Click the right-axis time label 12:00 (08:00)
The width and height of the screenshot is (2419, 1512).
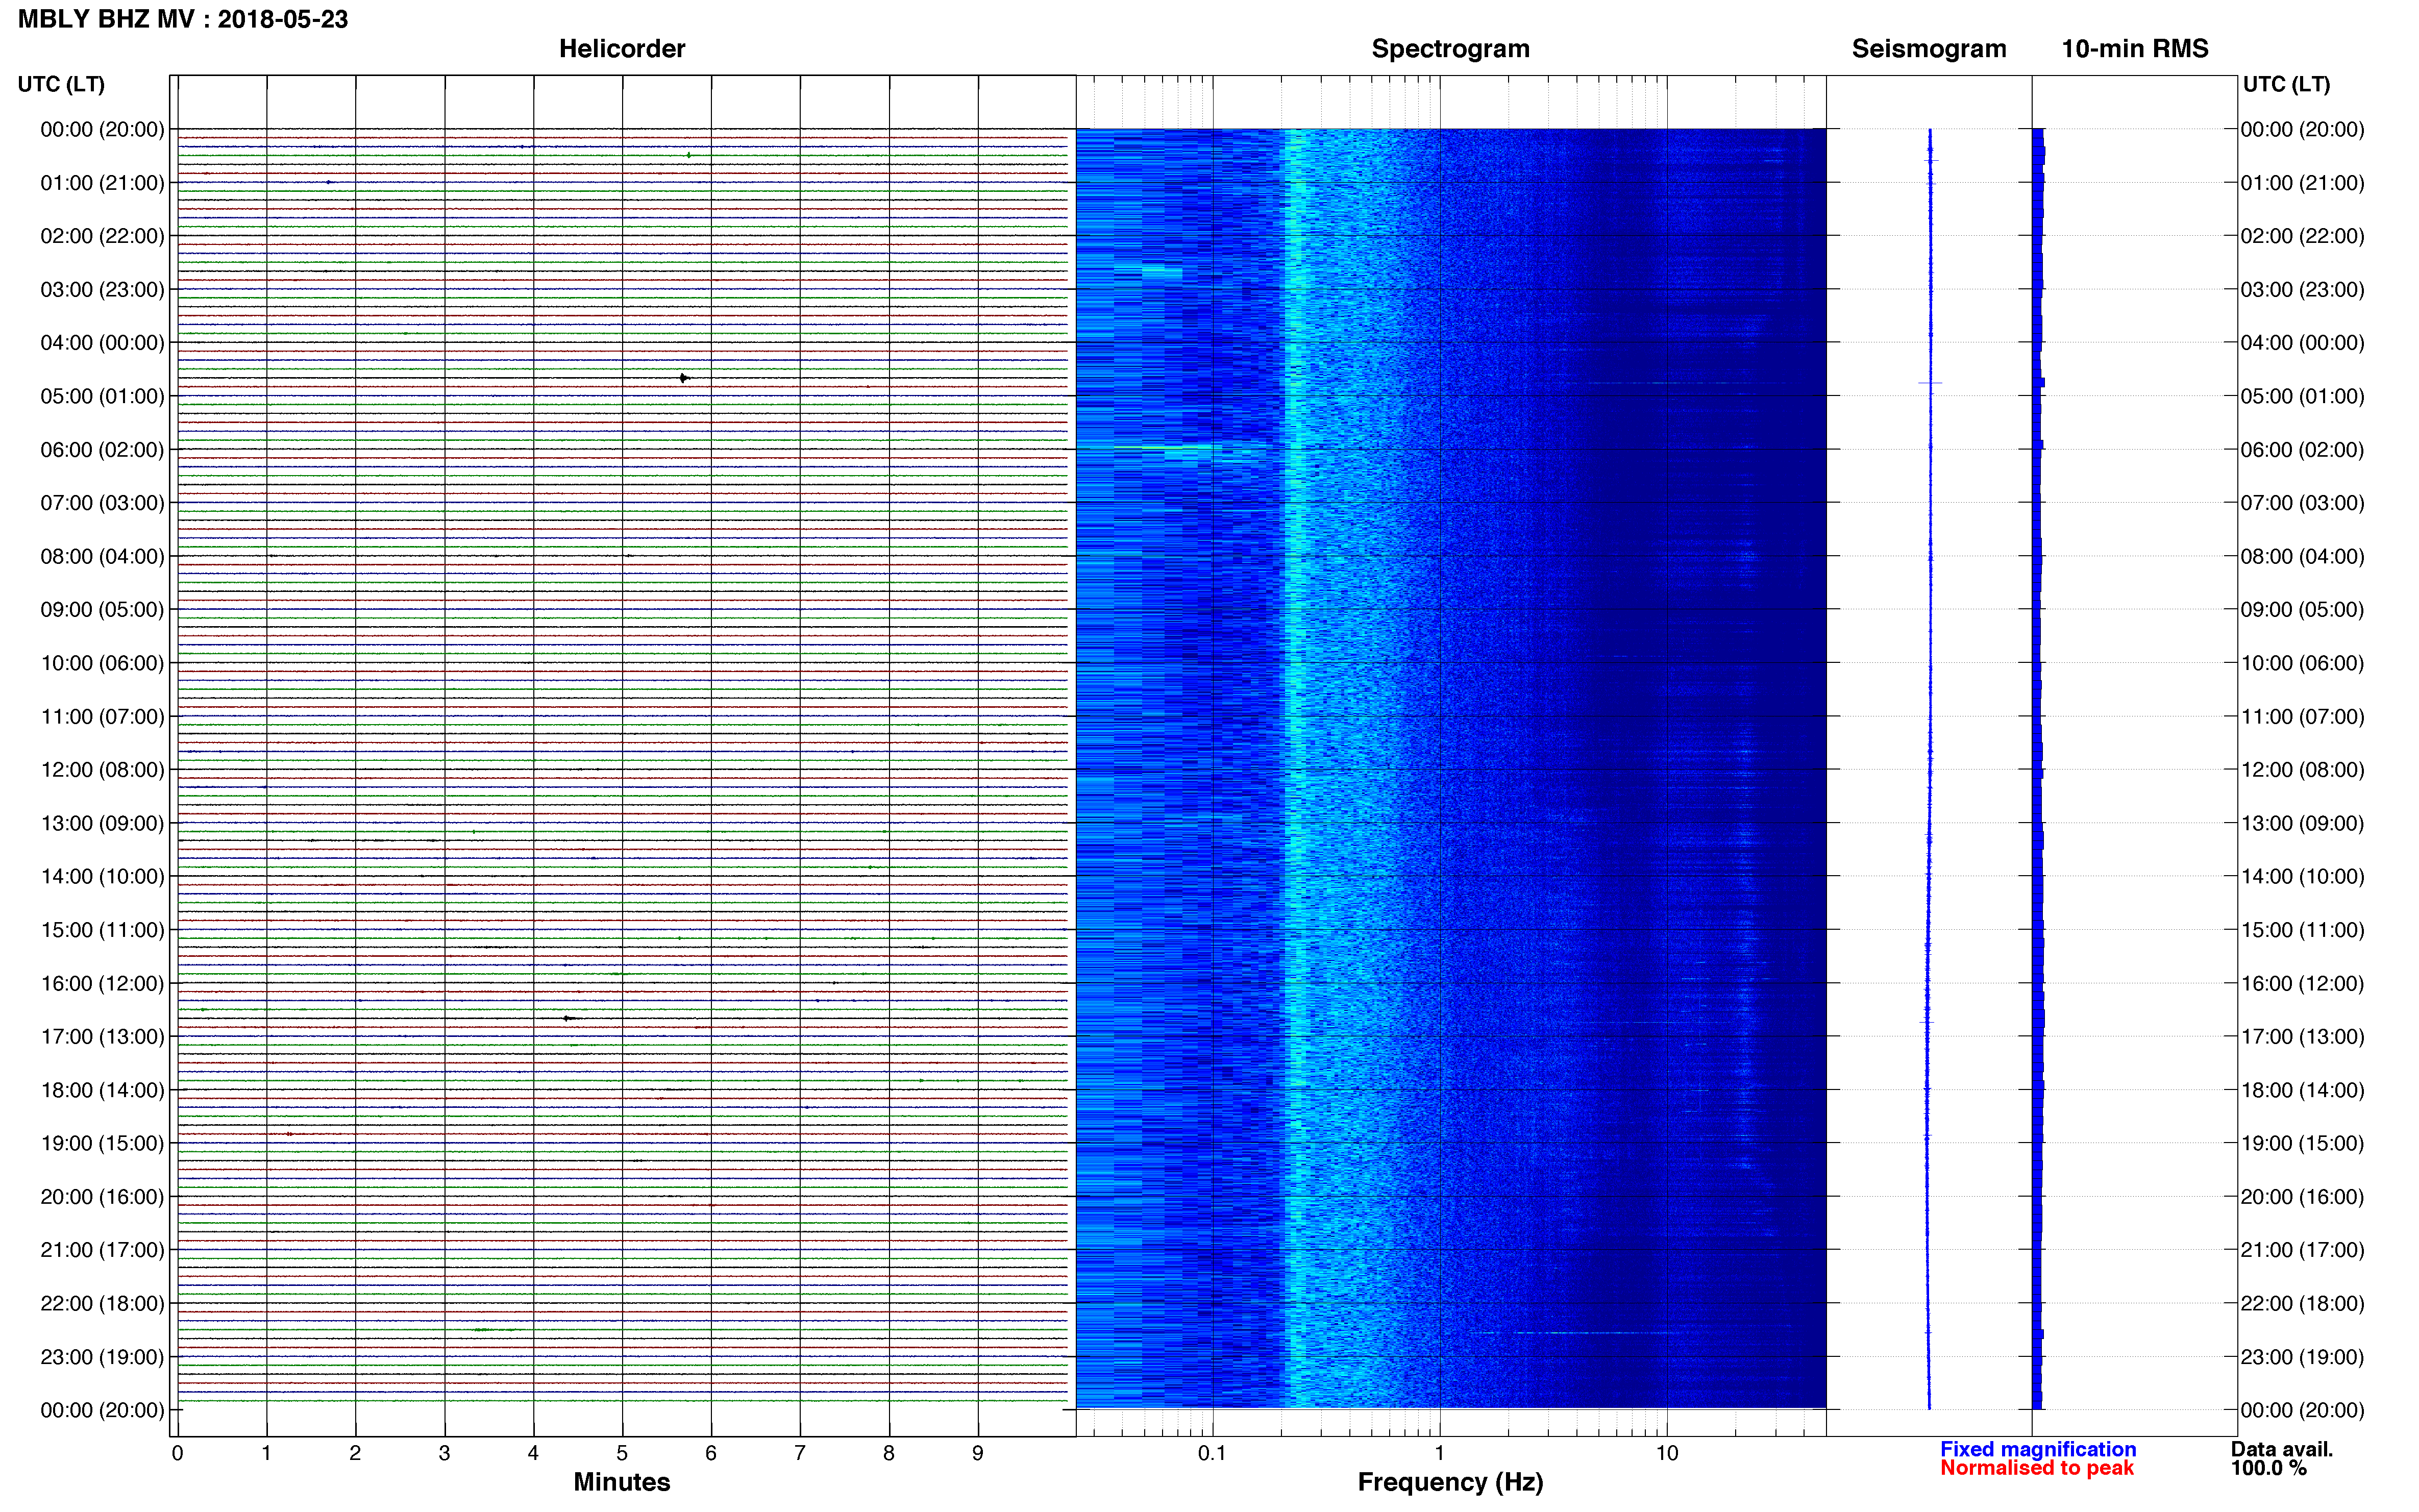(x=2302, y=770)
